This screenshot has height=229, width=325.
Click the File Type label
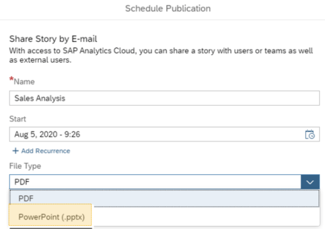25,166
